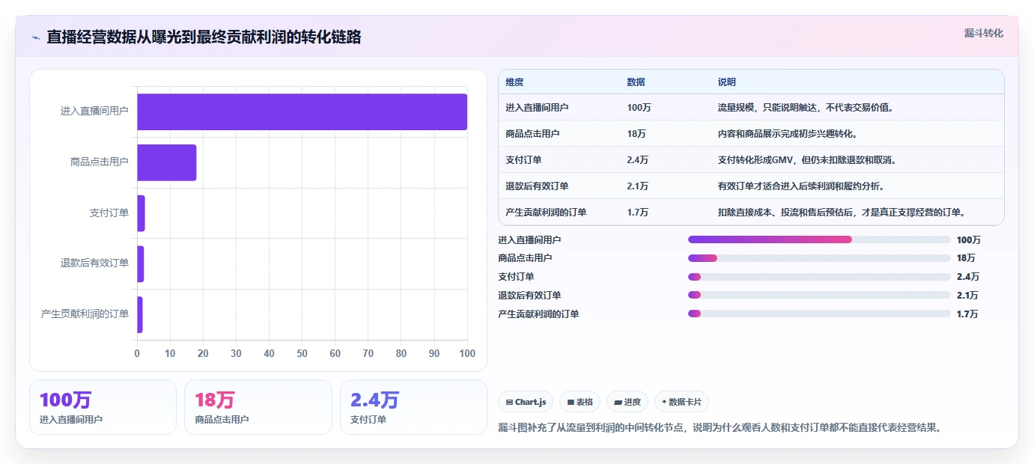Open the 18万 商品点击用户 stat card
1034x464 pixels.
pos(258,407)
